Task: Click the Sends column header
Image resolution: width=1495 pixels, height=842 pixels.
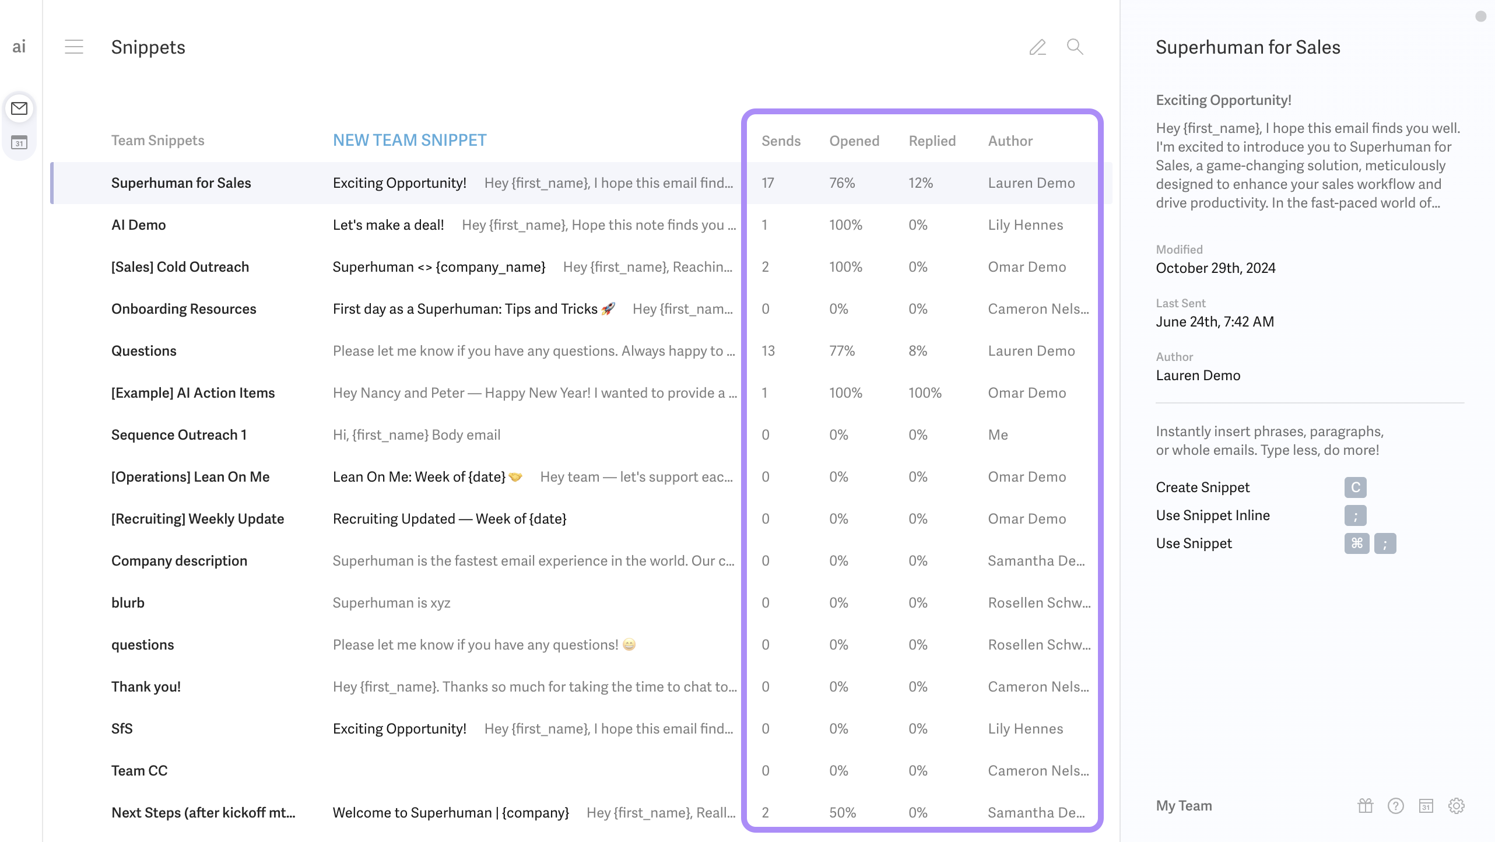Action: tap(781, 141)
